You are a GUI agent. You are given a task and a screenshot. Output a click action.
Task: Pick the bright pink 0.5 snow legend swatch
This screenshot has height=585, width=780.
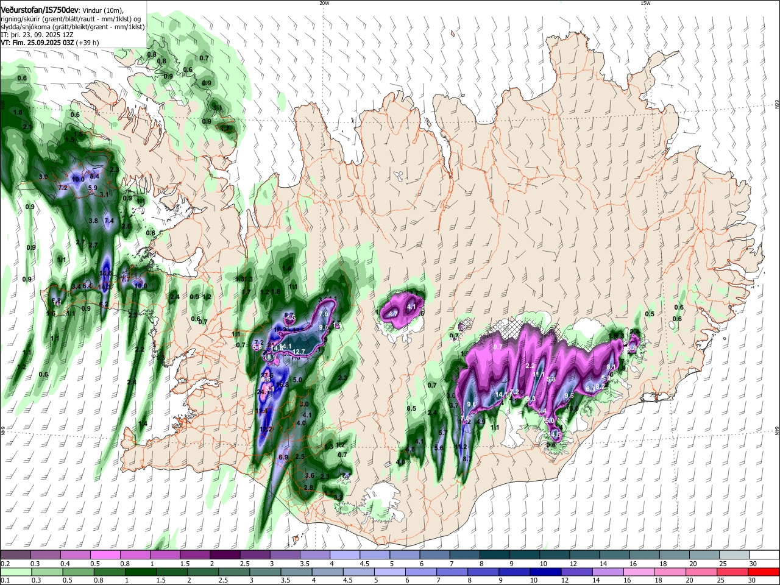[105, 555]
